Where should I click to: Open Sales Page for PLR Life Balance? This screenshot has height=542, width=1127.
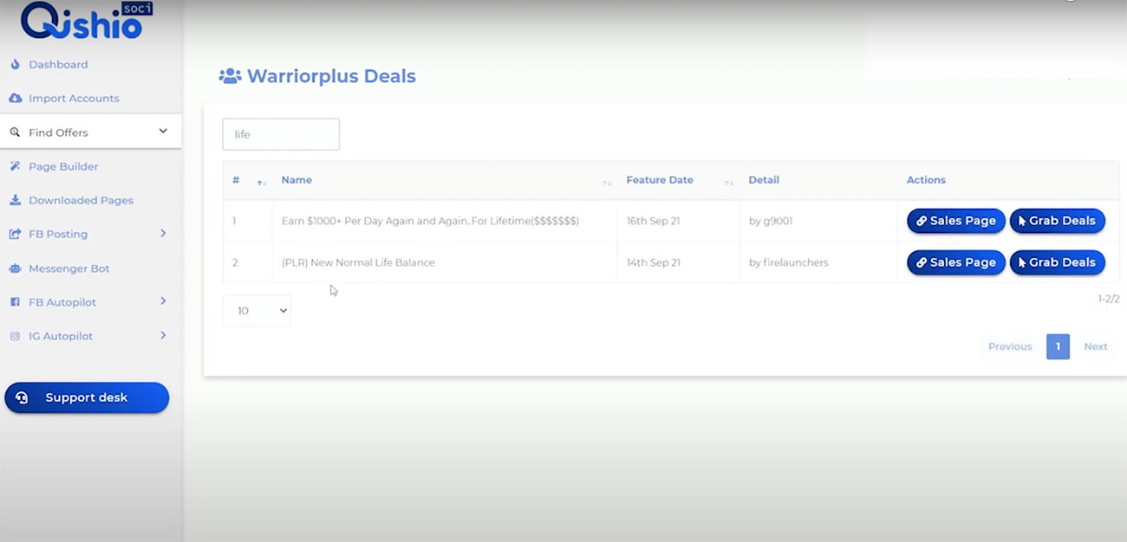coord(956,262)
